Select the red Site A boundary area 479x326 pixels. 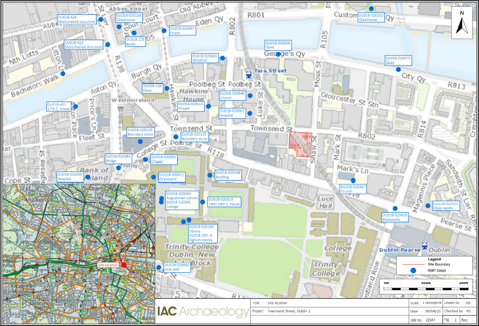tap(300, 144)
